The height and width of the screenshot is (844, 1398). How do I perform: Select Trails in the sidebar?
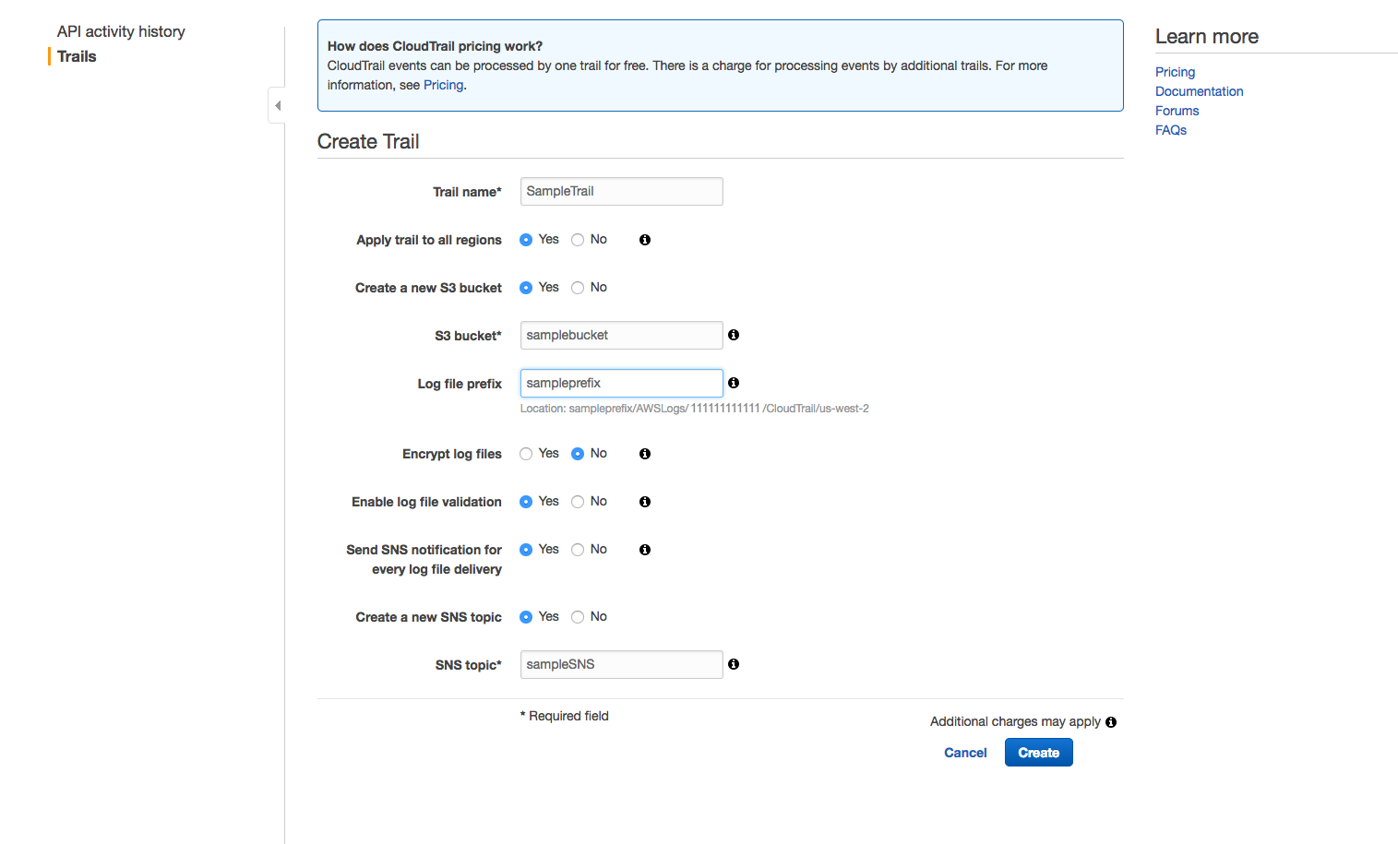click(76, 55)
